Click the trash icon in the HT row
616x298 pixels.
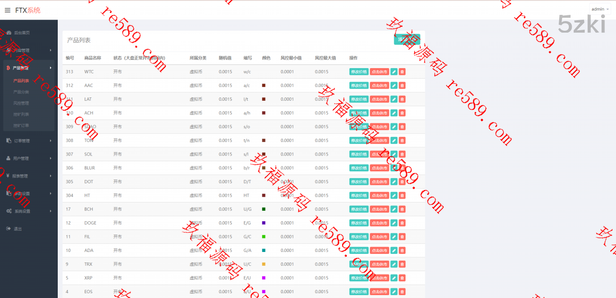pyautogui.click(x=402, y=195)
